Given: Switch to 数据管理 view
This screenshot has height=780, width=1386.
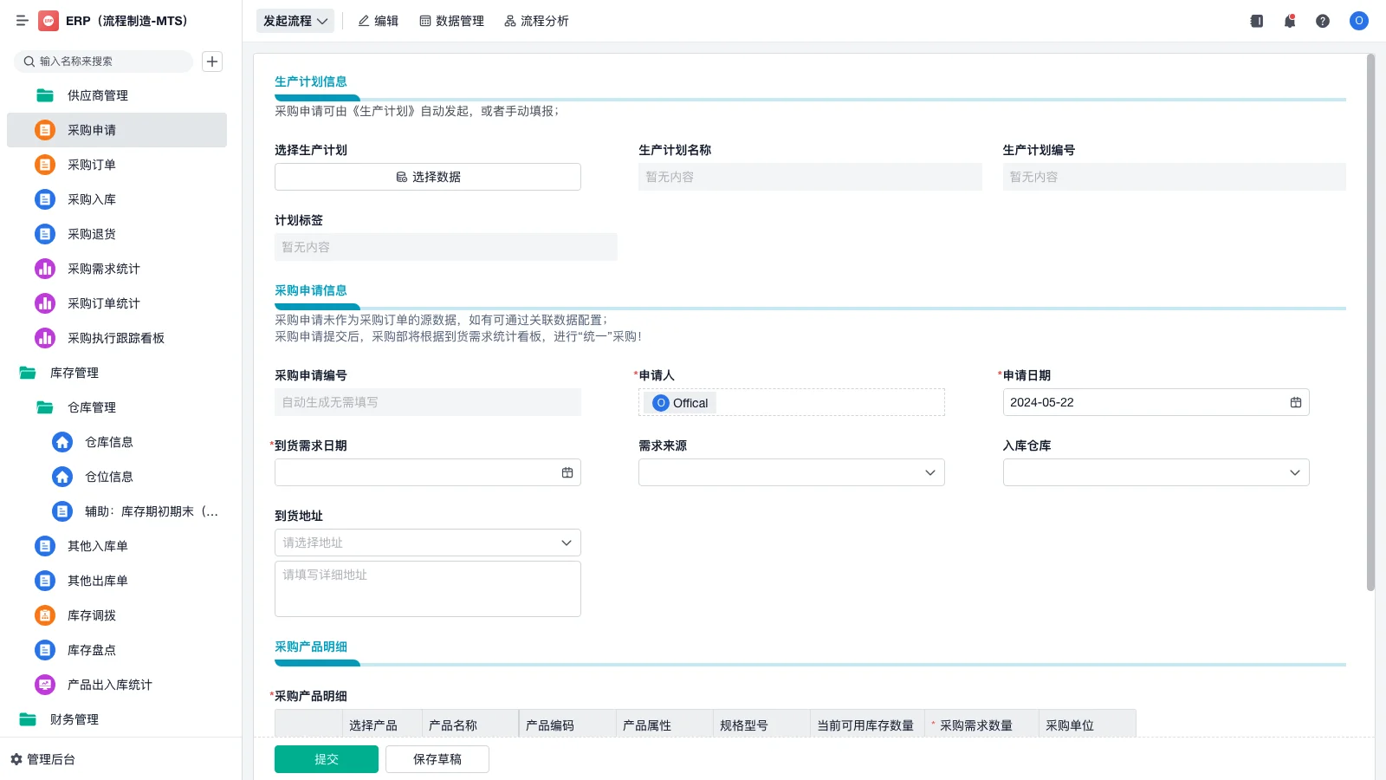Looking at the screenshot, I should click(451, 20).
